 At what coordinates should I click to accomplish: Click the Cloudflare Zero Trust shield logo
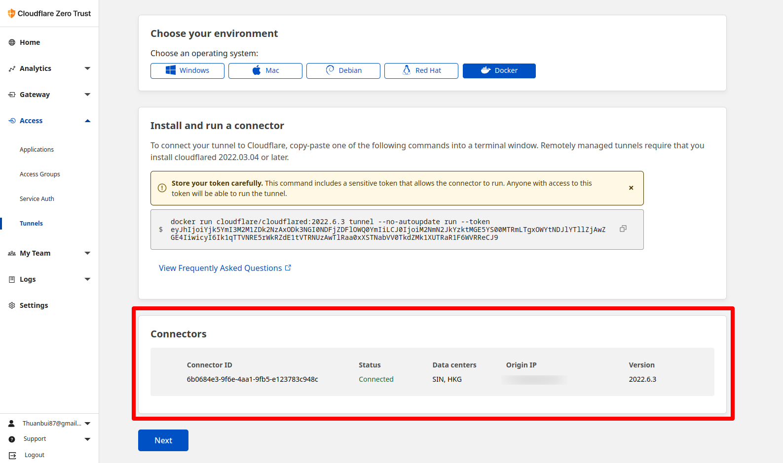click(11, 13)
